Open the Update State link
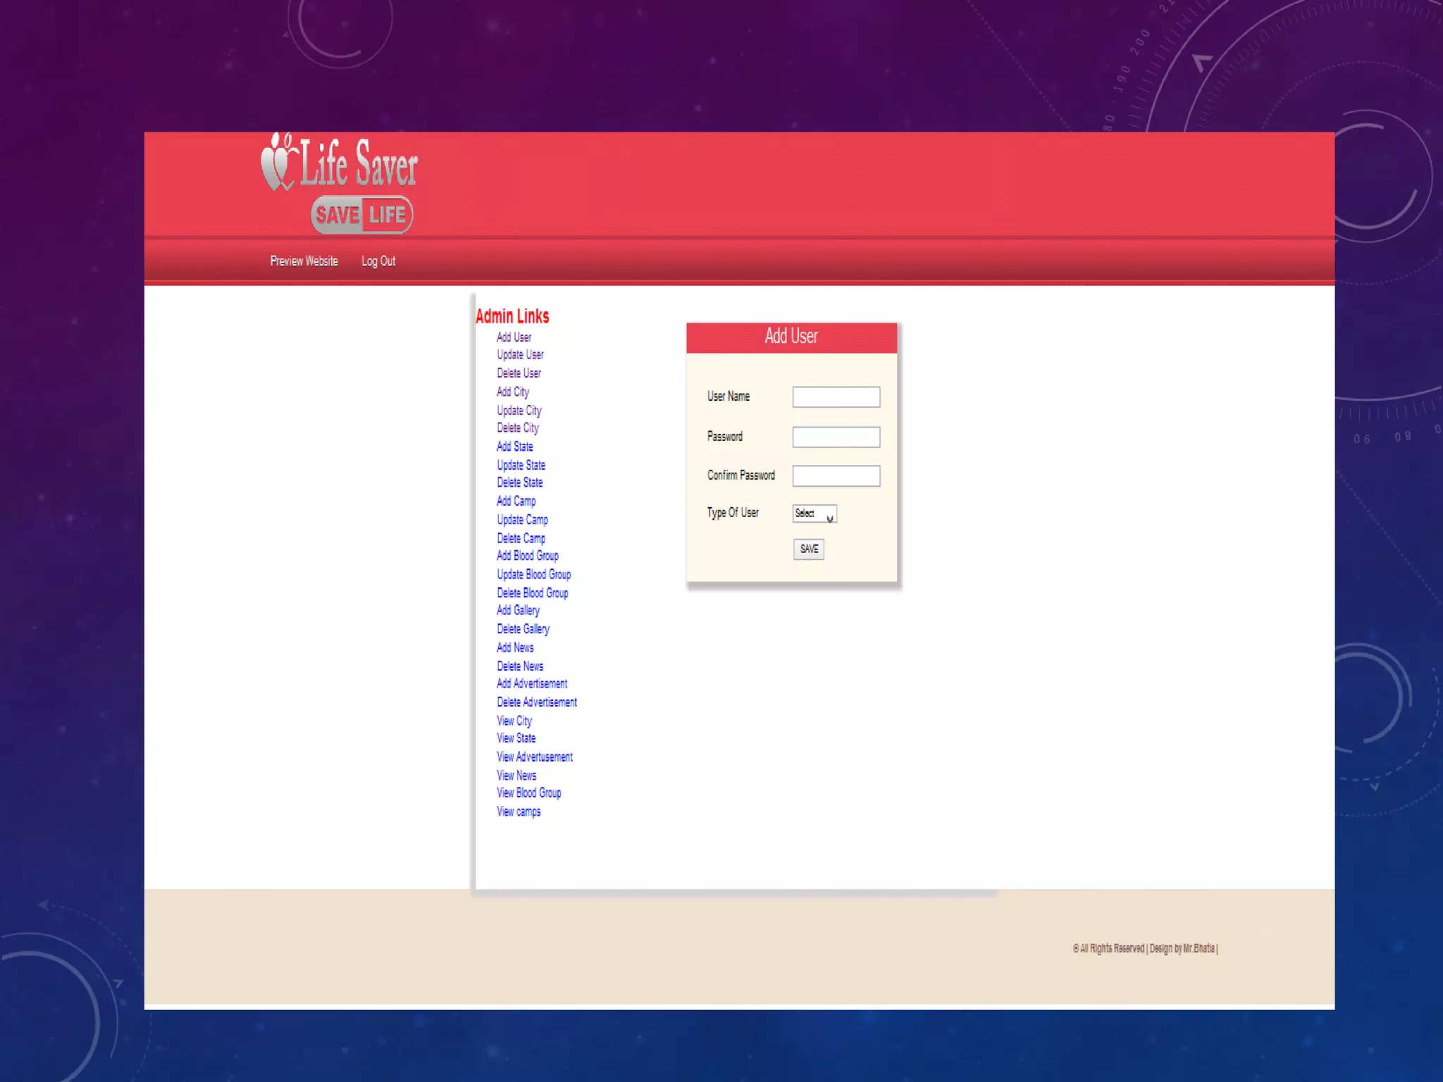This screenshot has width=1443, height=1082. point(521,466)
